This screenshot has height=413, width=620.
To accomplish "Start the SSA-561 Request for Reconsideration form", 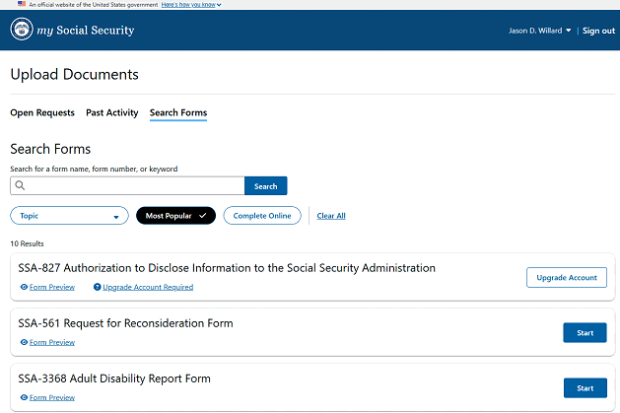I will point(585,333).
